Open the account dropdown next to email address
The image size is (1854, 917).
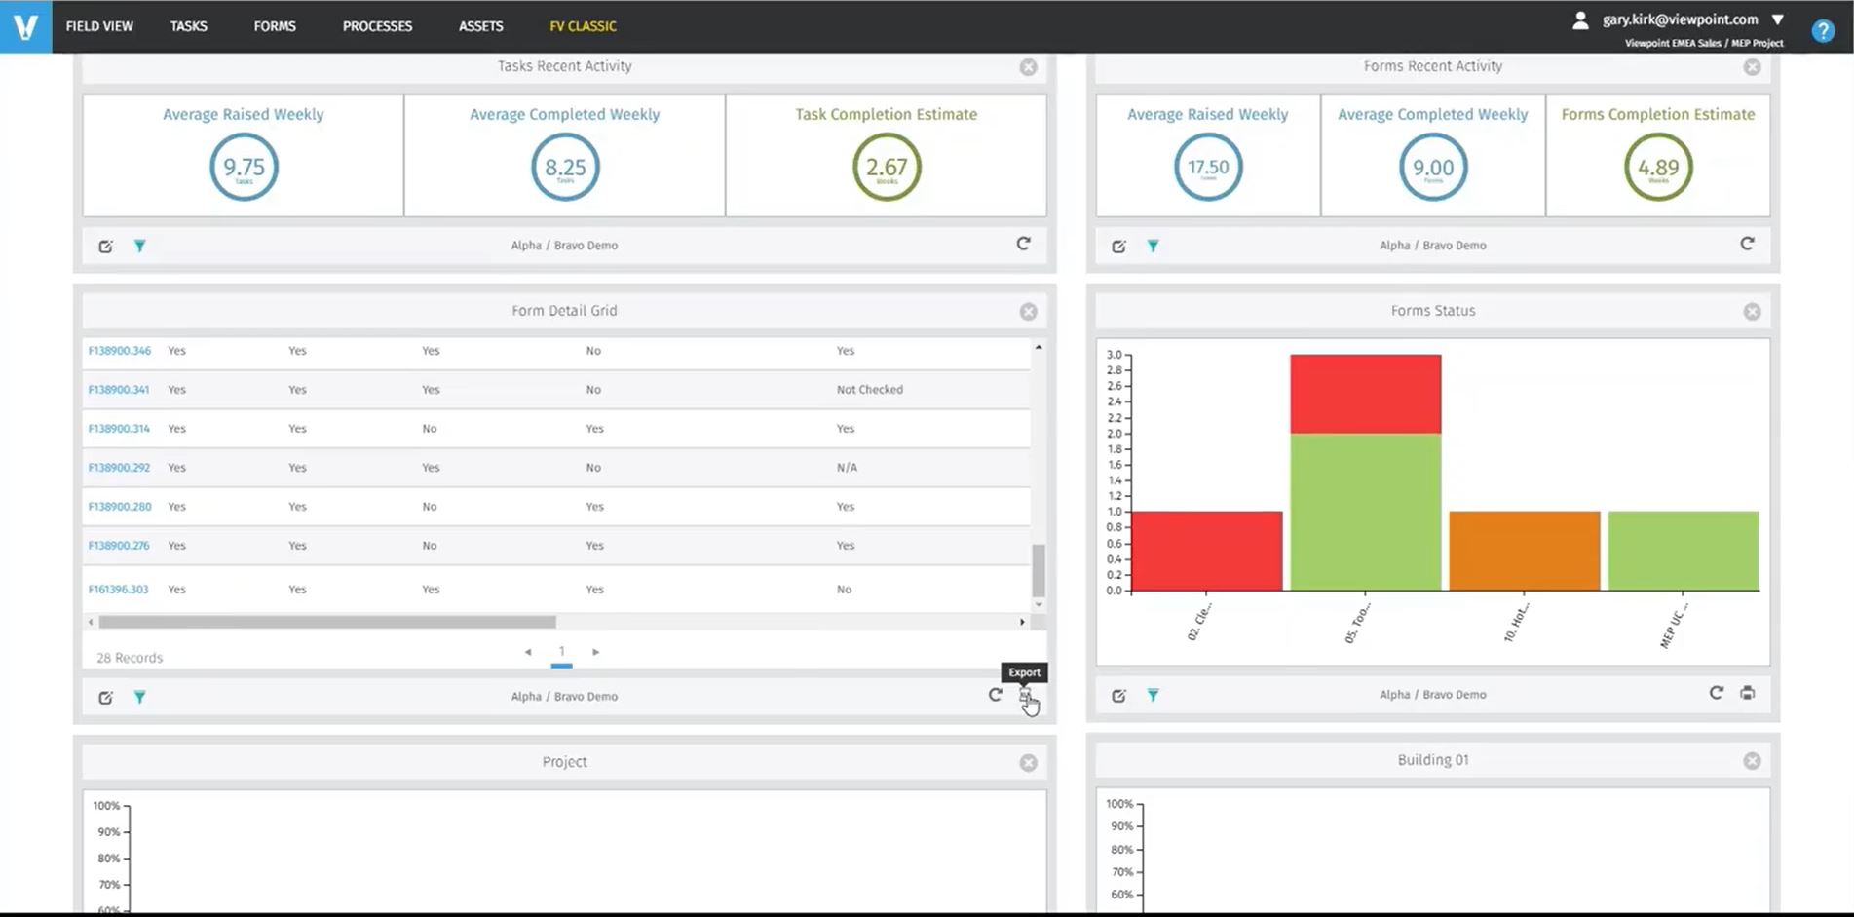[x=1779, y=19]
